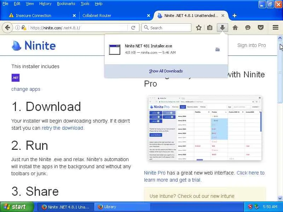Click the Ninite sailboat logo
Screen dimensions: 283x212
pyautogui.click(x=16, y=46)
